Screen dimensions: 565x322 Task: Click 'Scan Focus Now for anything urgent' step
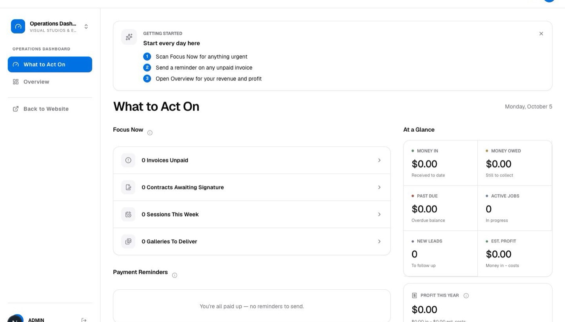[201, 57]
